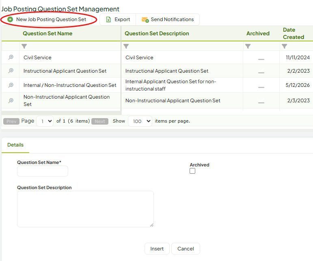Viewport: 313px width, 261px height.
Task: Click New Job Posting Question Set button
Action: click(47, 19)
